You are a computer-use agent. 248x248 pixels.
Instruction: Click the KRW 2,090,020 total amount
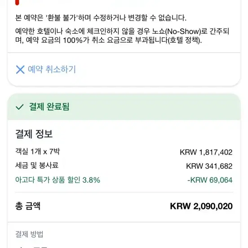point(201,206)
